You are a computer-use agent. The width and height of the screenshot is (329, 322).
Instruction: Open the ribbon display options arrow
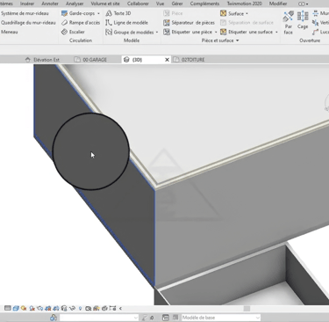tap(307, 4)
